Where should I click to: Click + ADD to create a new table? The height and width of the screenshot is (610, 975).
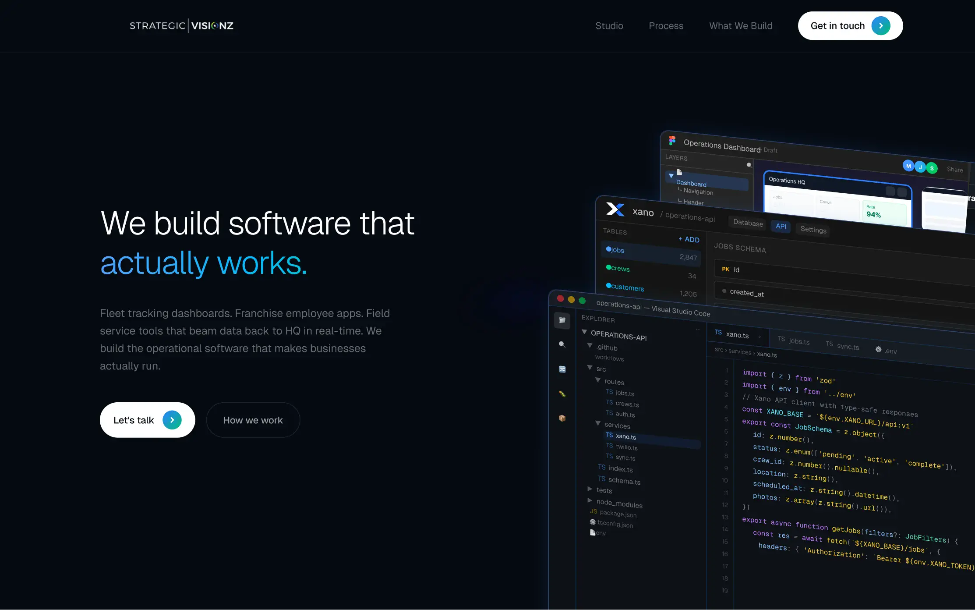click(689, 239)
